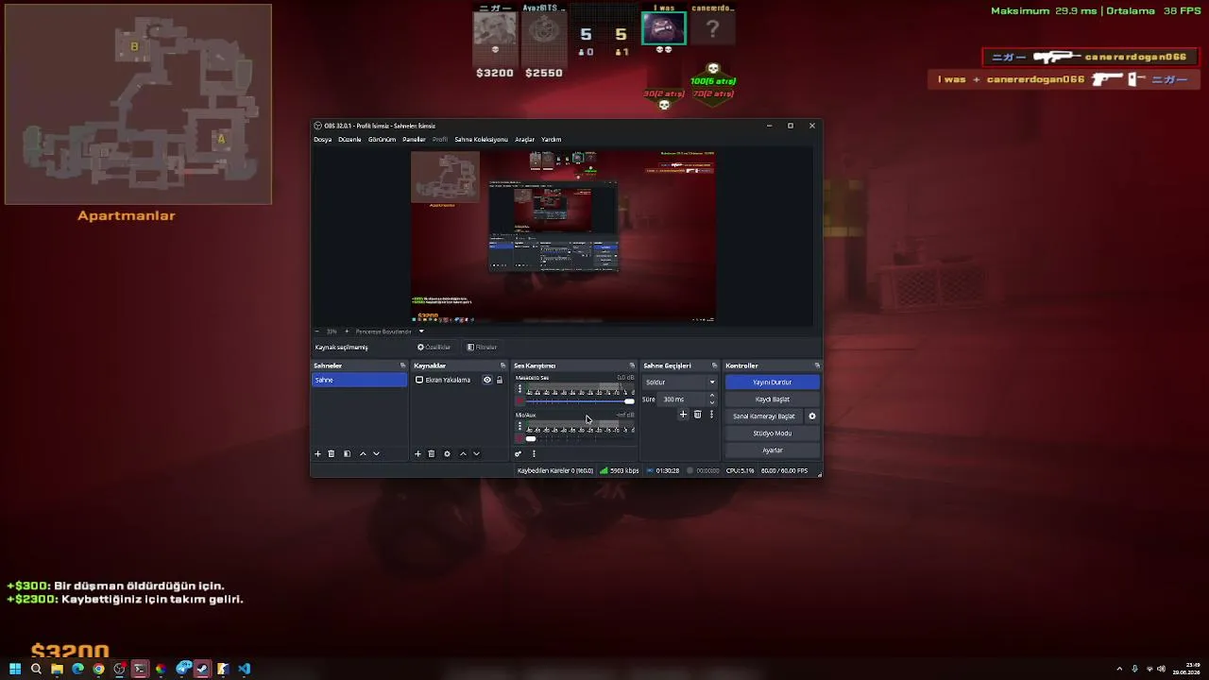The width and height of the screenshot is (1209, 680).
Task: Open the Yardım menu
Action: click(x=552, y=140)
